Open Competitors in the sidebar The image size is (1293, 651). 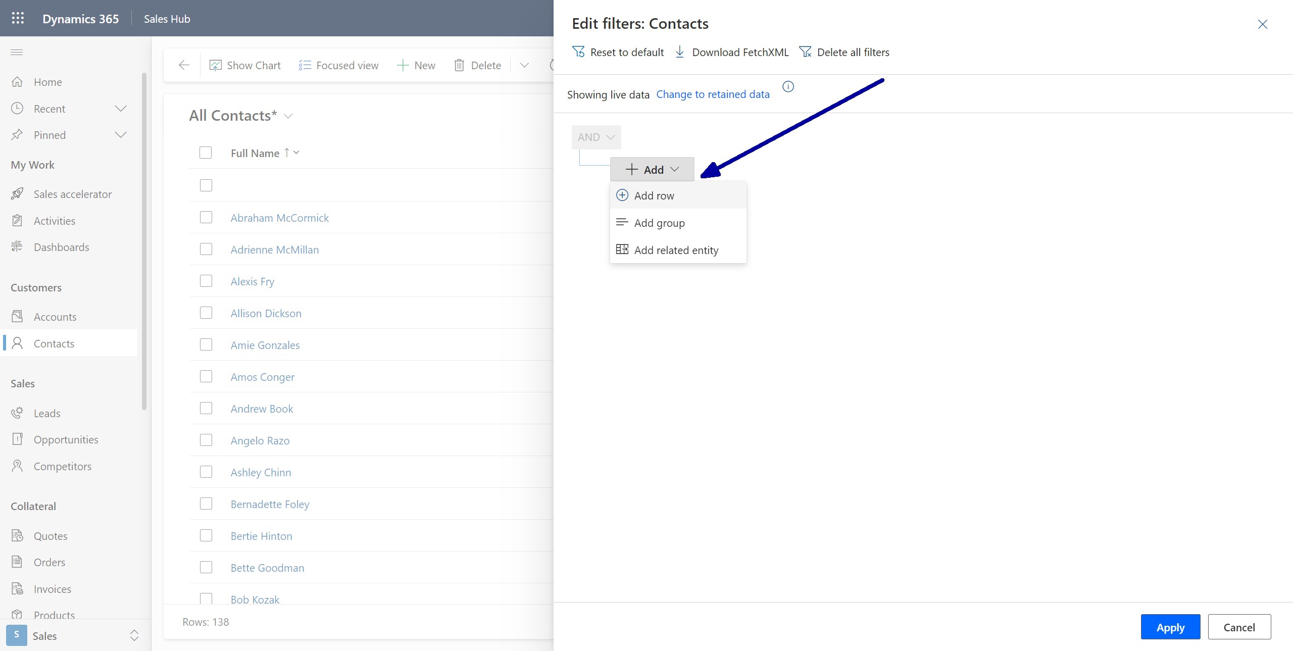pos(62,466)
